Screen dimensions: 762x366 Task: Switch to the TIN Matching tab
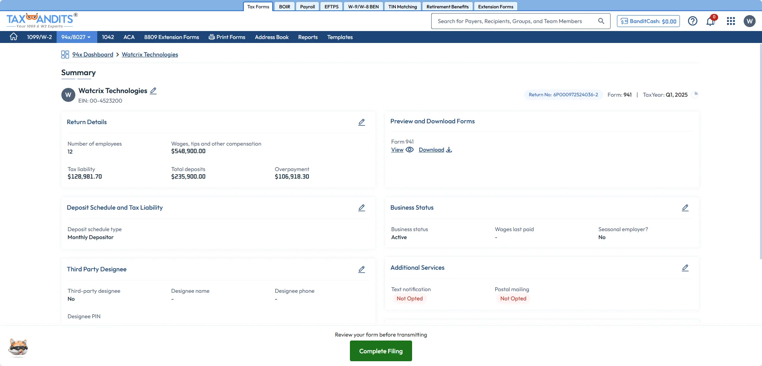click(x=403, y=7)
